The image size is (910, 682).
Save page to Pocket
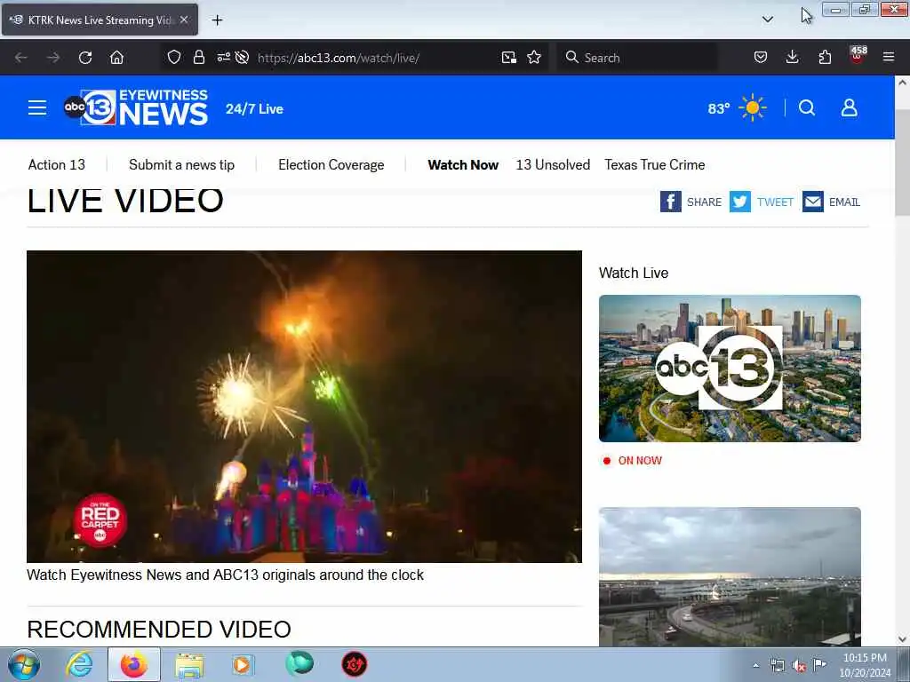[x=761, y=58]
